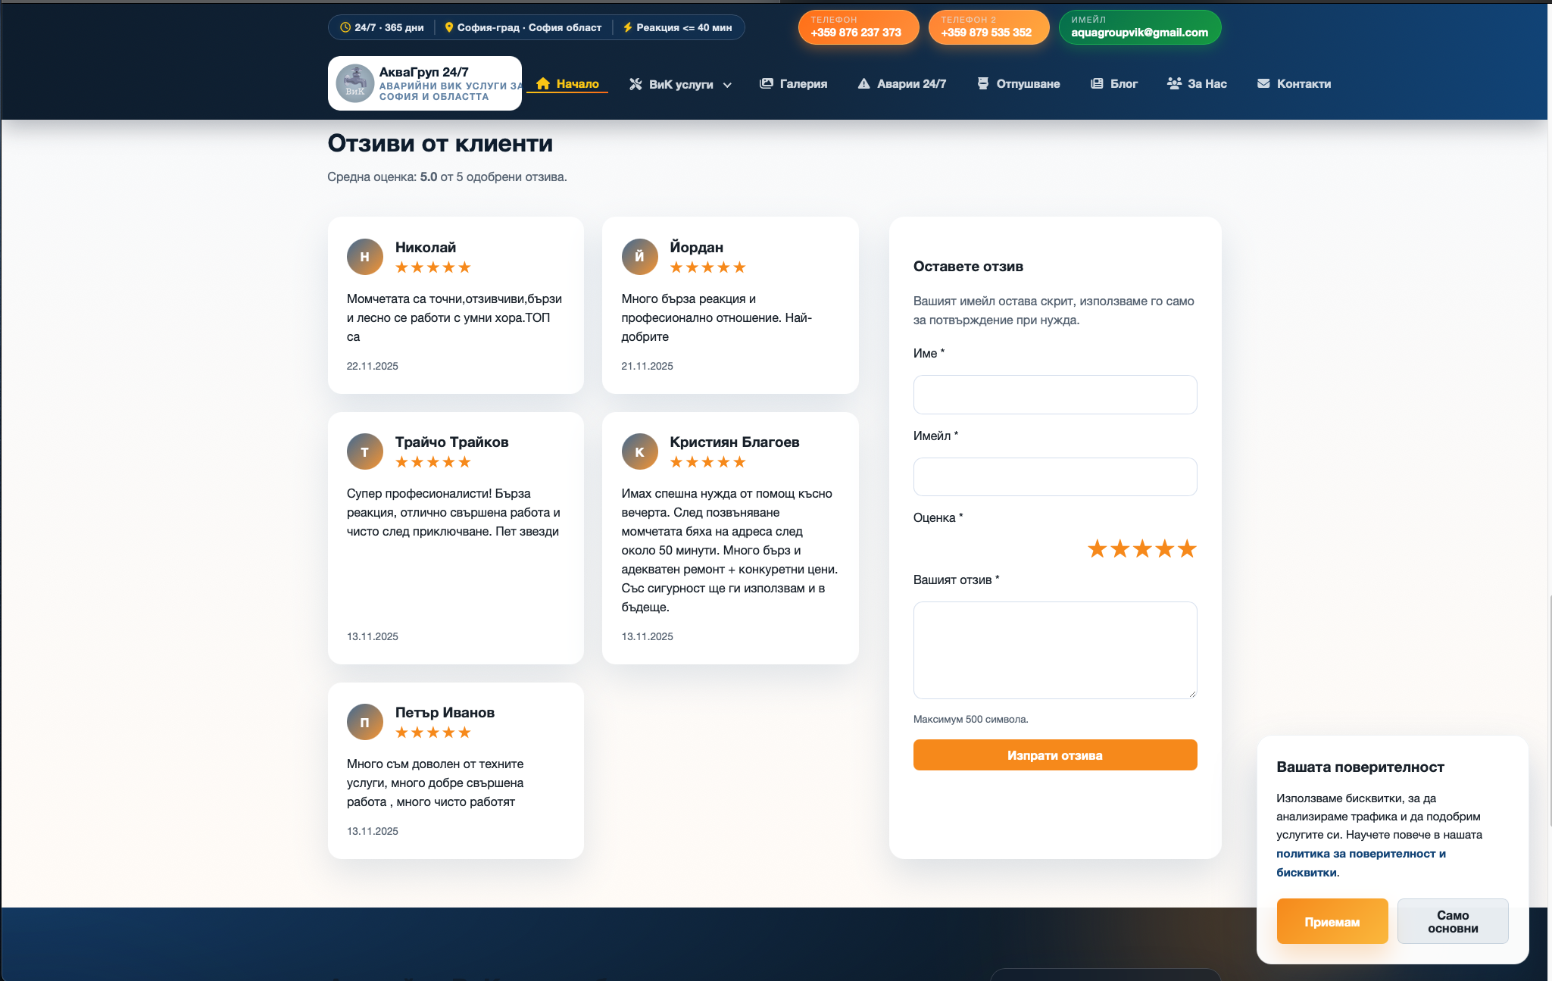
Task: Click the Отпушване drain icon
Action: coord(982,83)
